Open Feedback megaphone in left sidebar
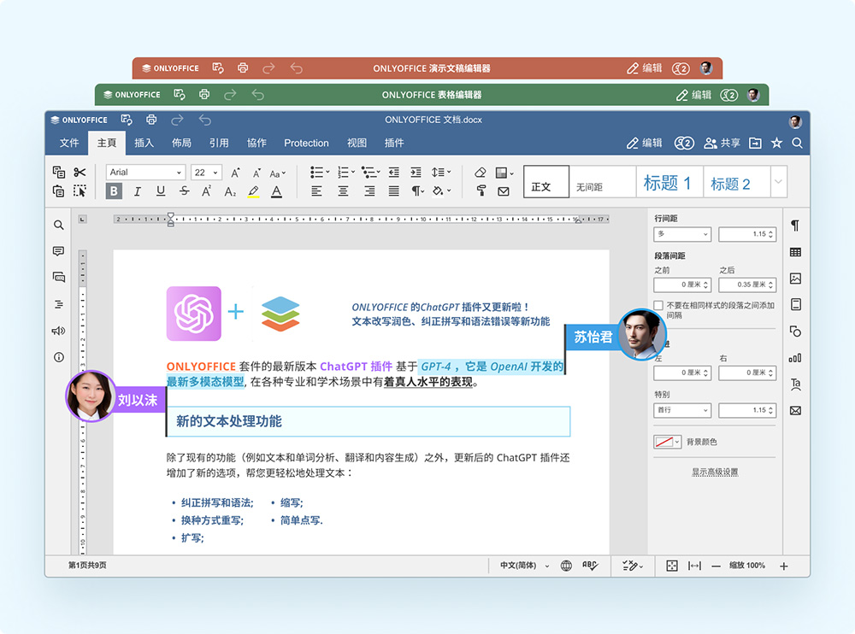The width and height of the screenshot is (855, 634). tap(58, 331)
